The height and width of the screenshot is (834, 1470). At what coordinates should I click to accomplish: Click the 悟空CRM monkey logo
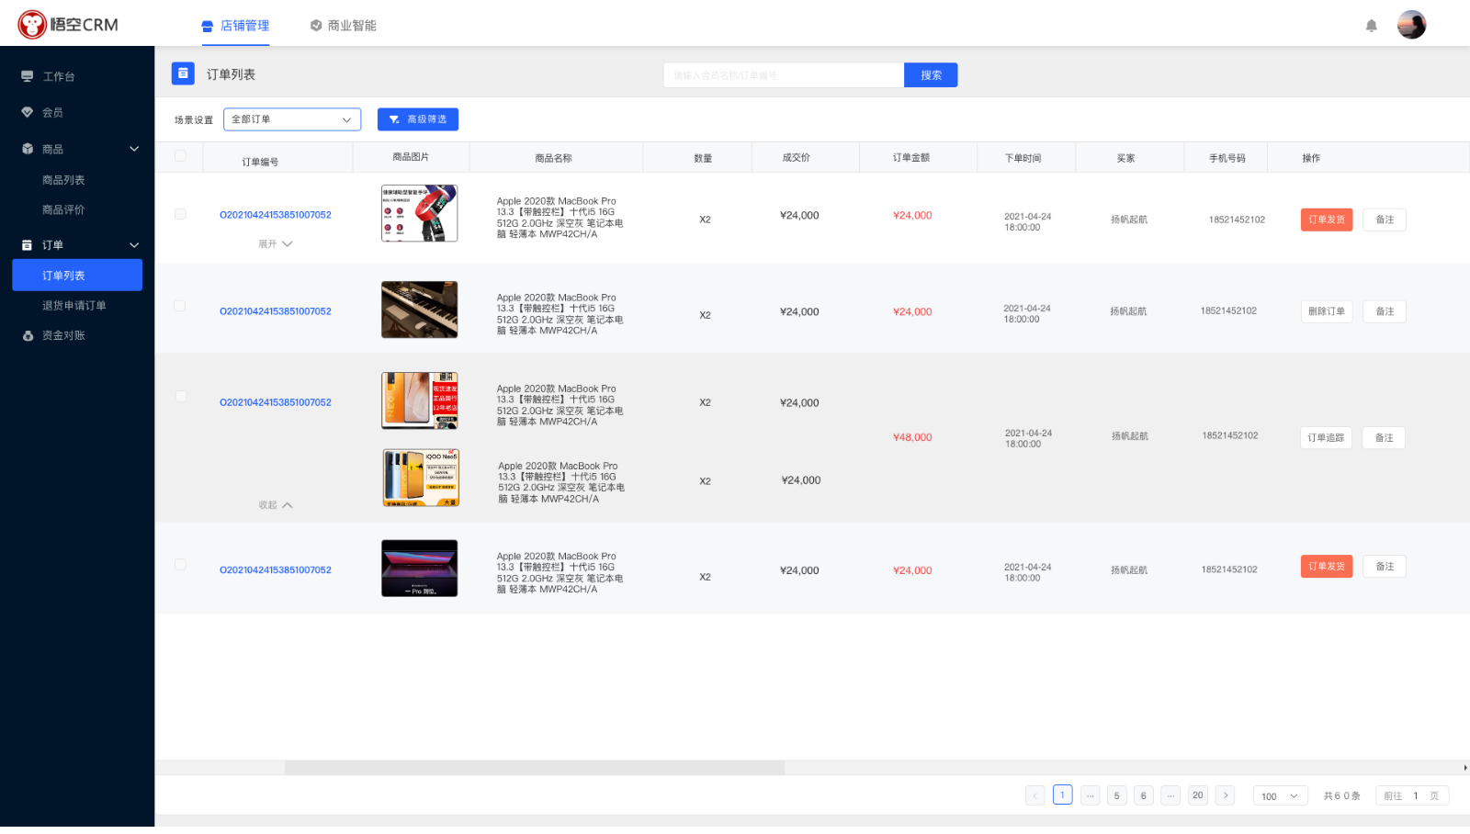(x=32, y=25)
